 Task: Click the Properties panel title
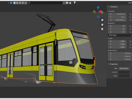coord(114,64)
